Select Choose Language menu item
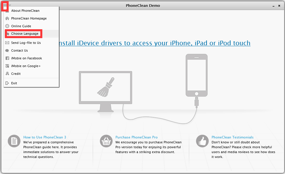The height and width of the screenshot is (174, 285). click(25, 34)
